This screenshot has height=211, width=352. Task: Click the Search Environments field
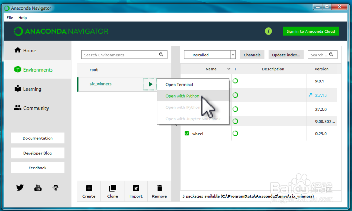[124, 55]
